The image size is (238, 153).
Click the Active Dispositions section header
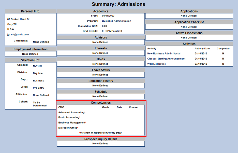click(189, 33)
